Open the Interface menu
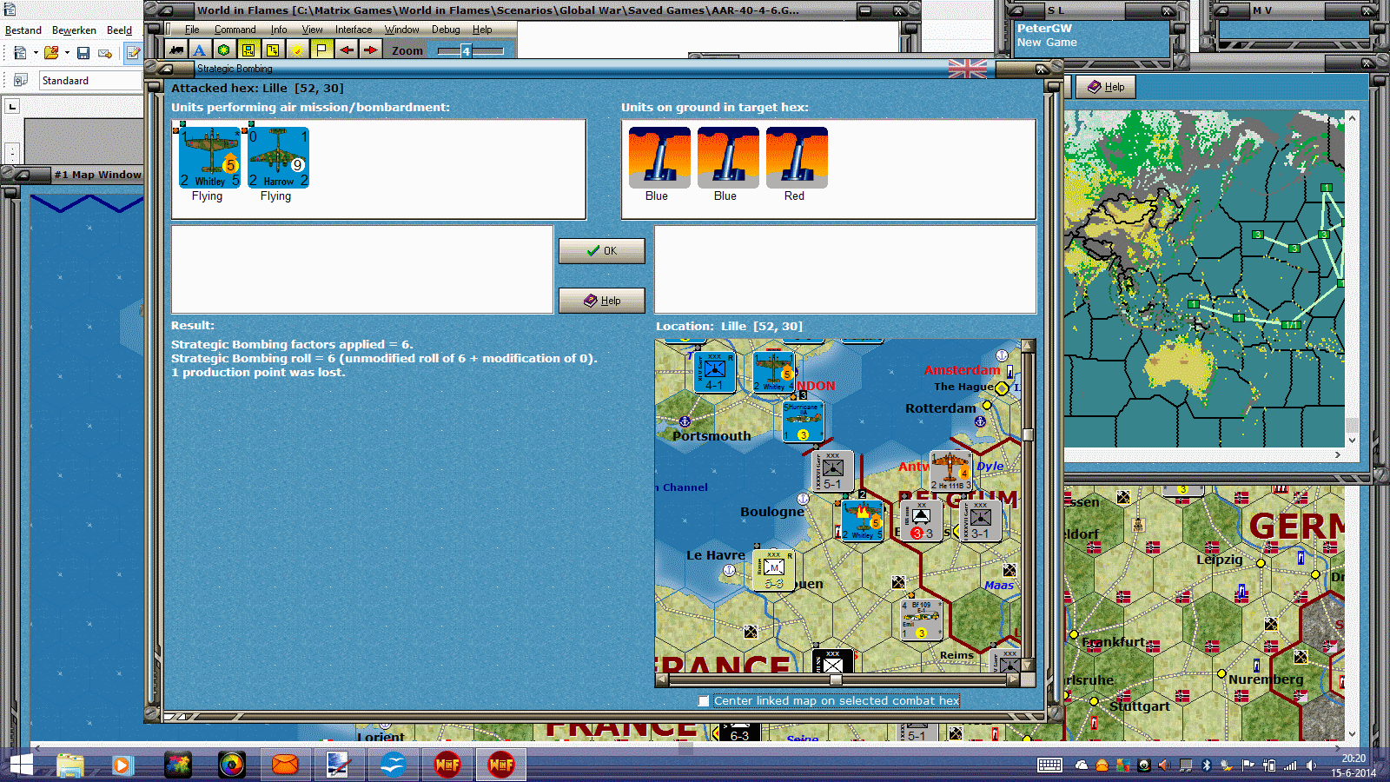The height and width of the screenshot is (782, 1390). [354, 30]
